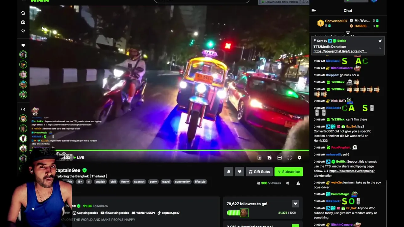Click the 306 Viewers count
The image size is (404, 227).
(x=269, y=183)
